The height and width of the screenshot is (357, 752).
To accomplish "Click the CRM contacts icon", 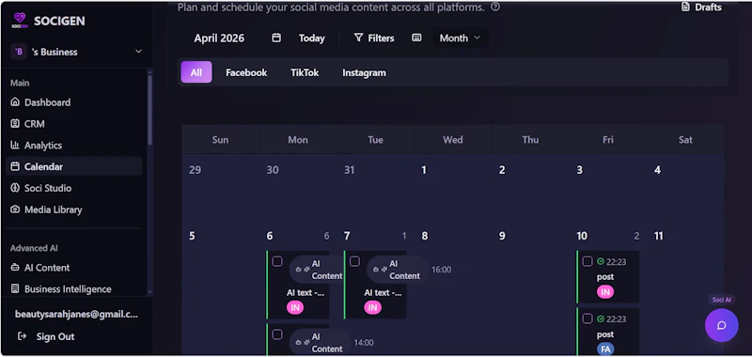I will [x=15, y=124].
